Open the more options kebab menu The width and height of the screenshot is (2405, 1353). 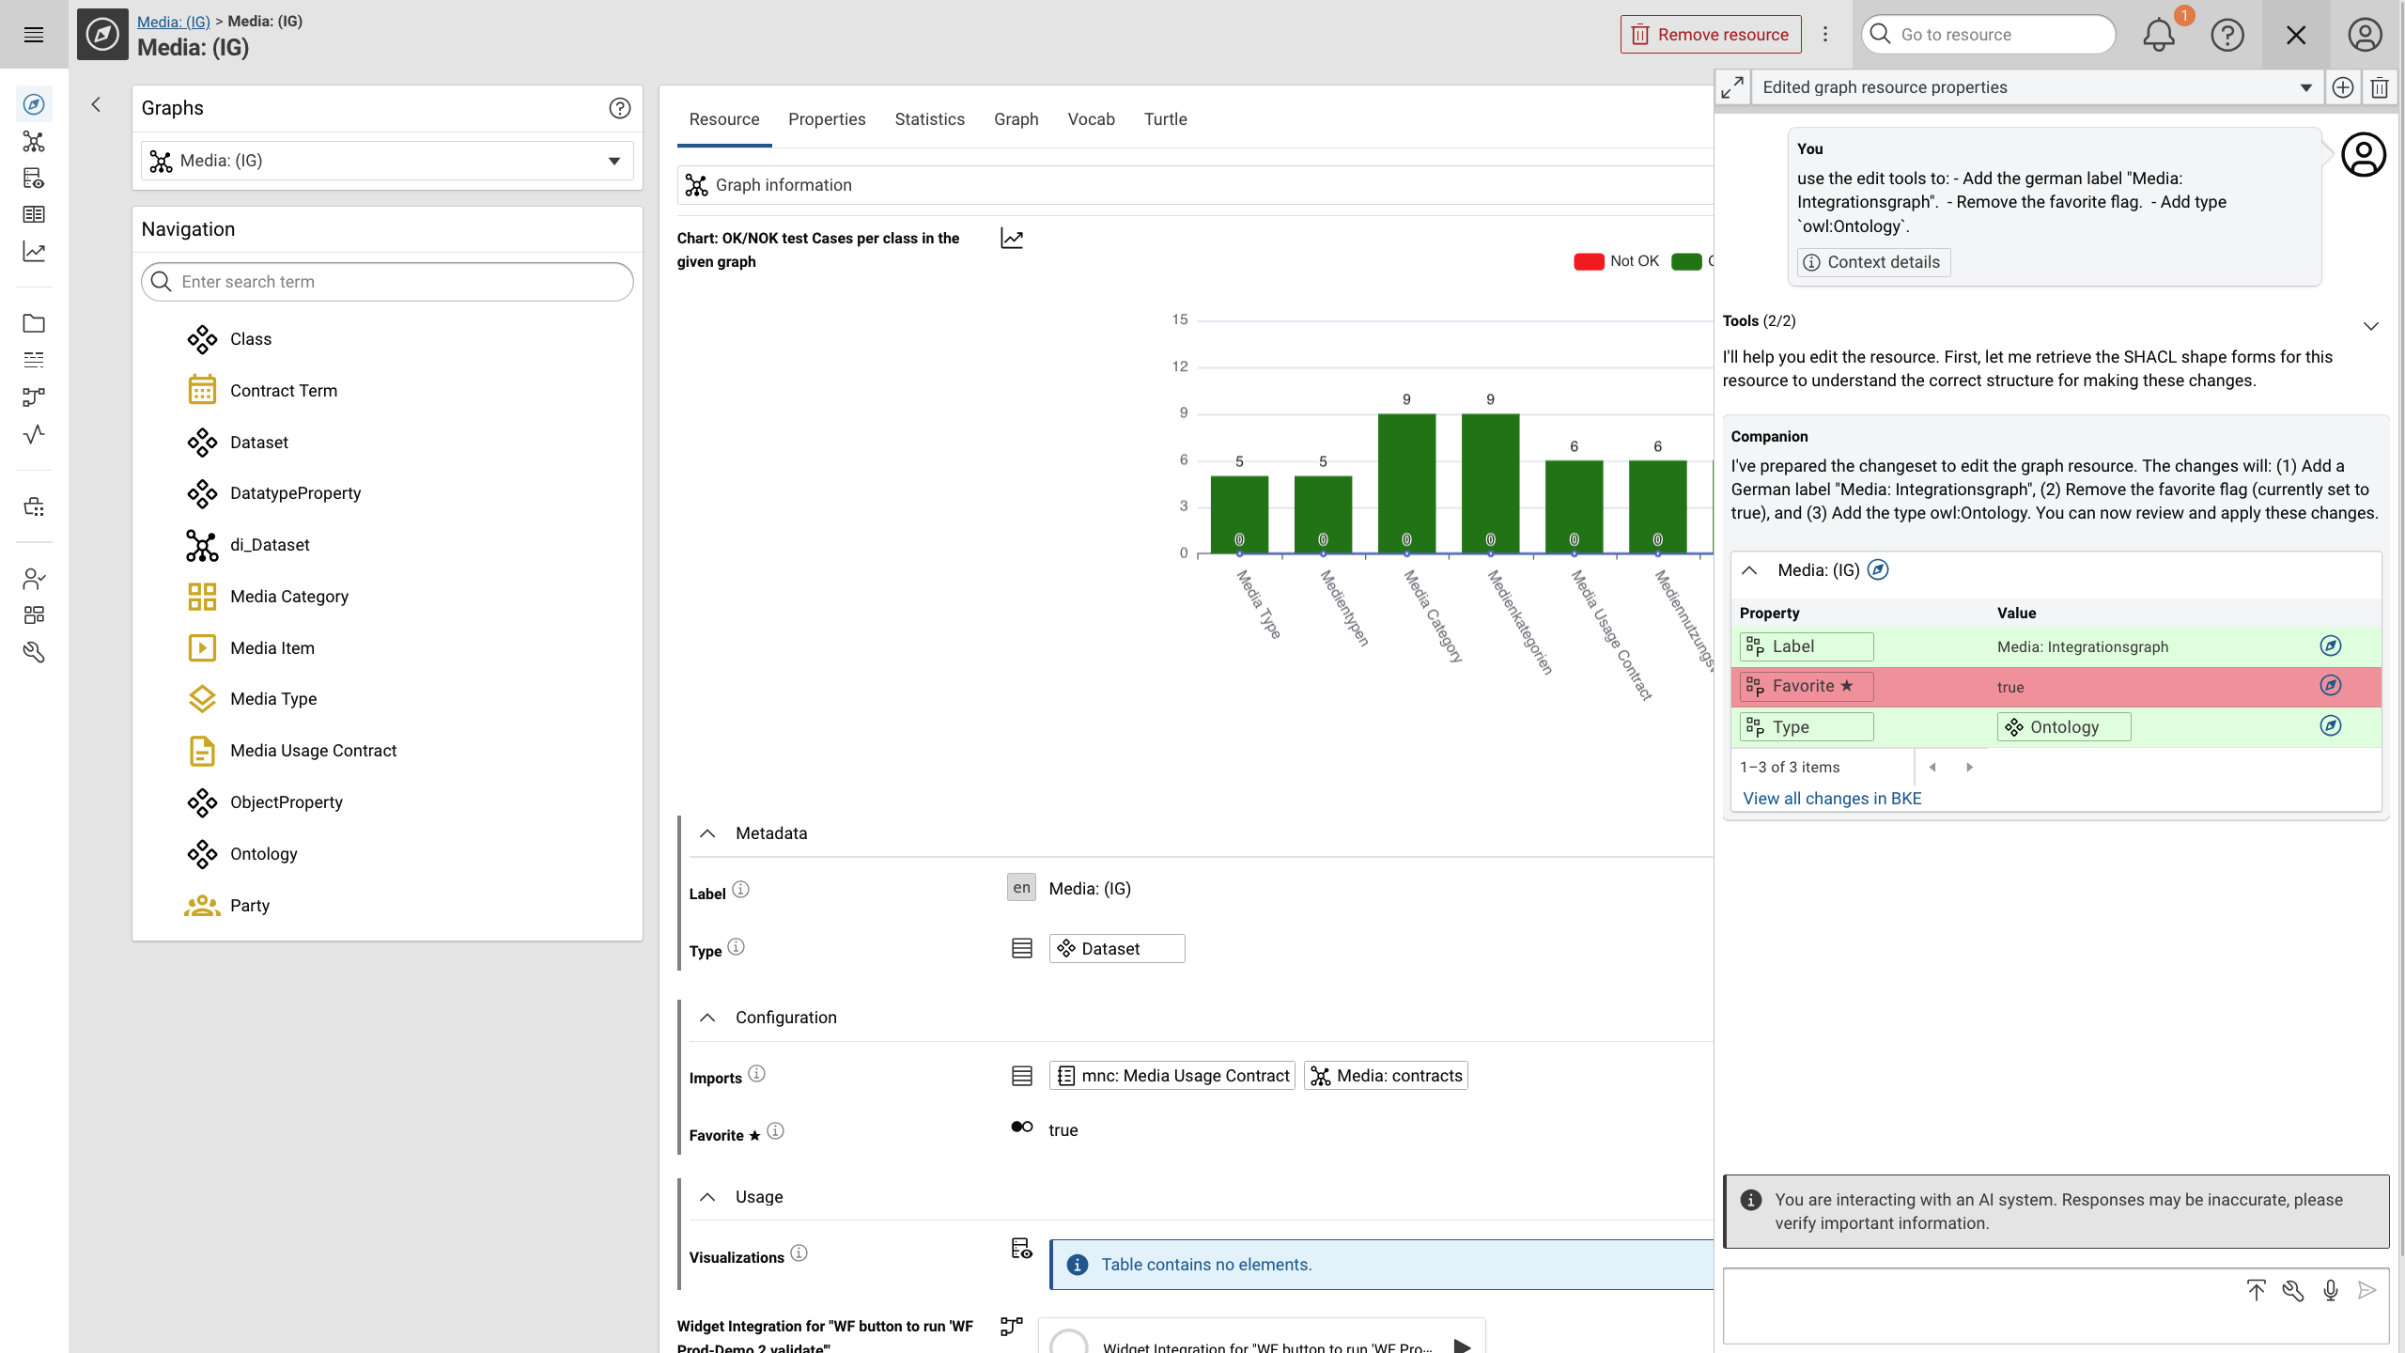tap(1825, 35)
